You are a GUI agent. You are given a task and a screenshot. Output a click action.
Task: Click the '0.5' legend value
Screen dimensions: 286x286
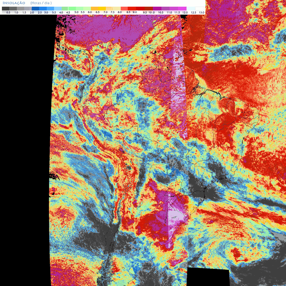(8, 12)
